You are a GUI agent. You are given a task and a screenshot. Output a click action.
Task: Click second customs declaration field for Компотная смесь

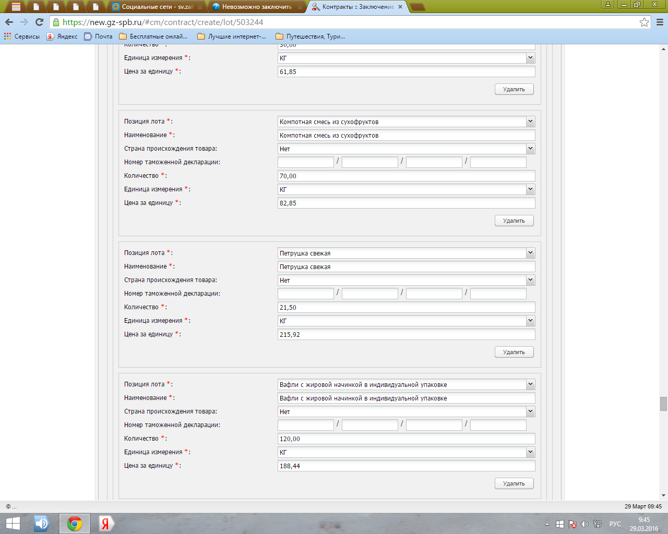pyautogui.click(x=370, y=162)
